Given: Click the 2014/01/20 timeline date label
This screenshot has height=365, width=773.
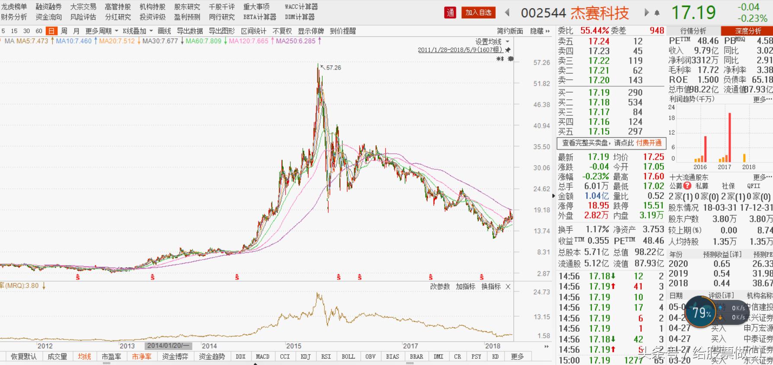Looking at the screenshot, I should coord(168,346).
